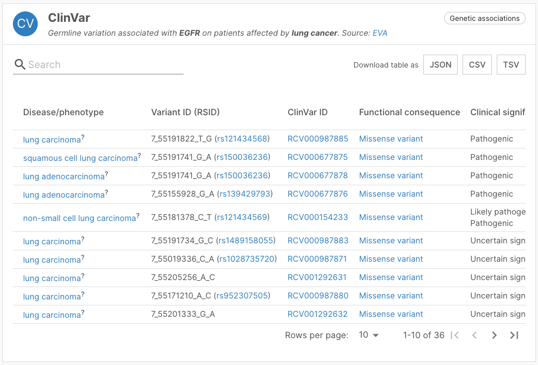
Task: Go to the next page of results
Action: click(x=494, y=335)
